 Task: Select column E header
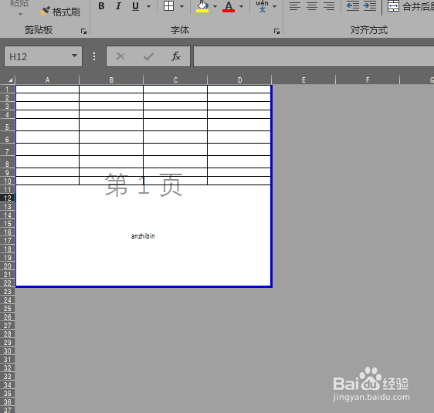303,80
